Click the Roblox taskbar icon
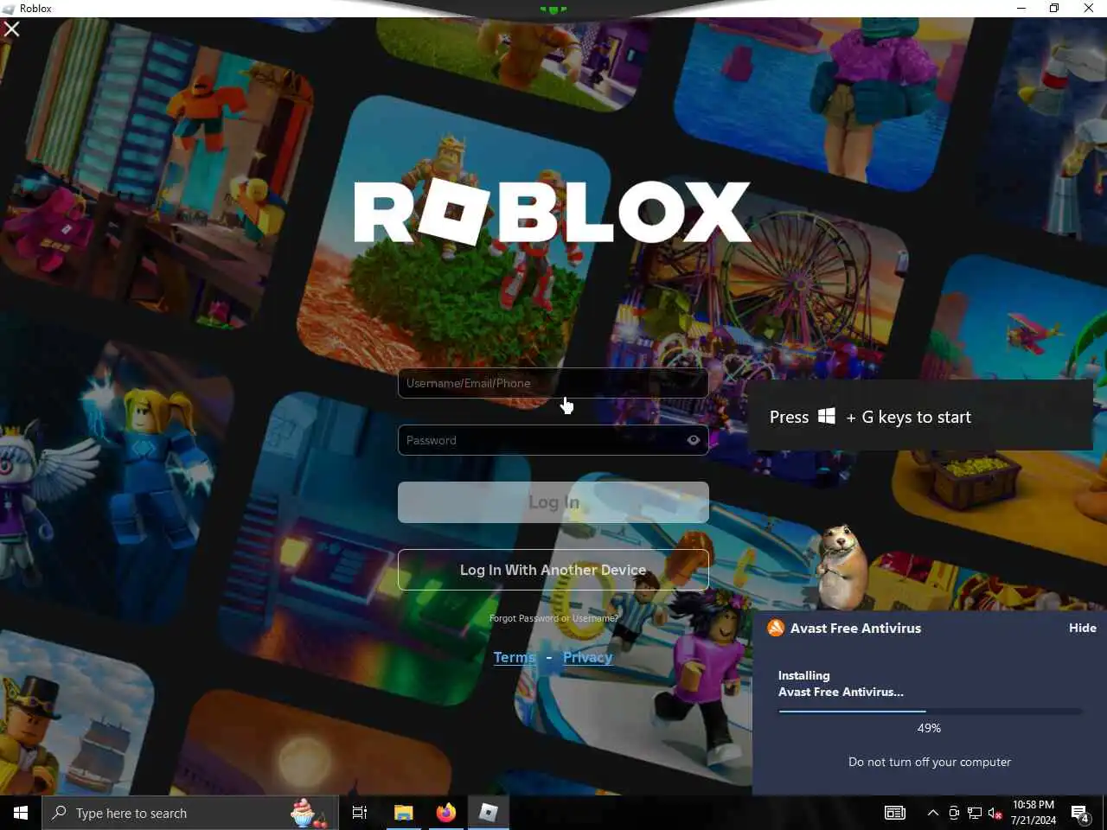The height and width of the screenshot is (830, 1107). 489,813
